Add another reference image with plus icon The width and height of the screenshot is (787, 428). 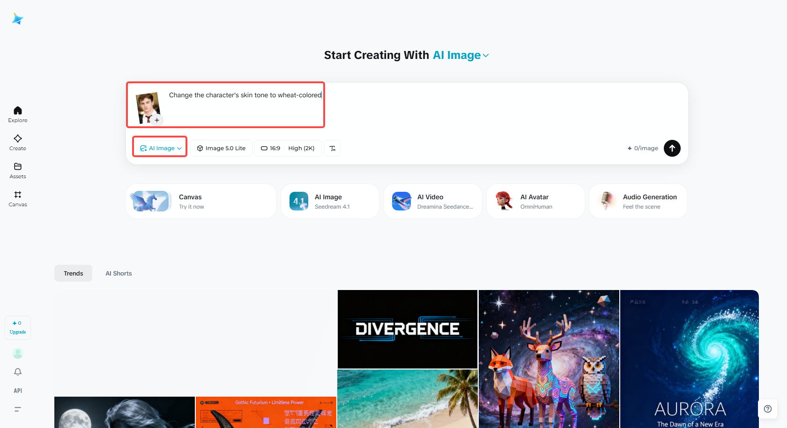pyautogui.click(x=157, y=120)
